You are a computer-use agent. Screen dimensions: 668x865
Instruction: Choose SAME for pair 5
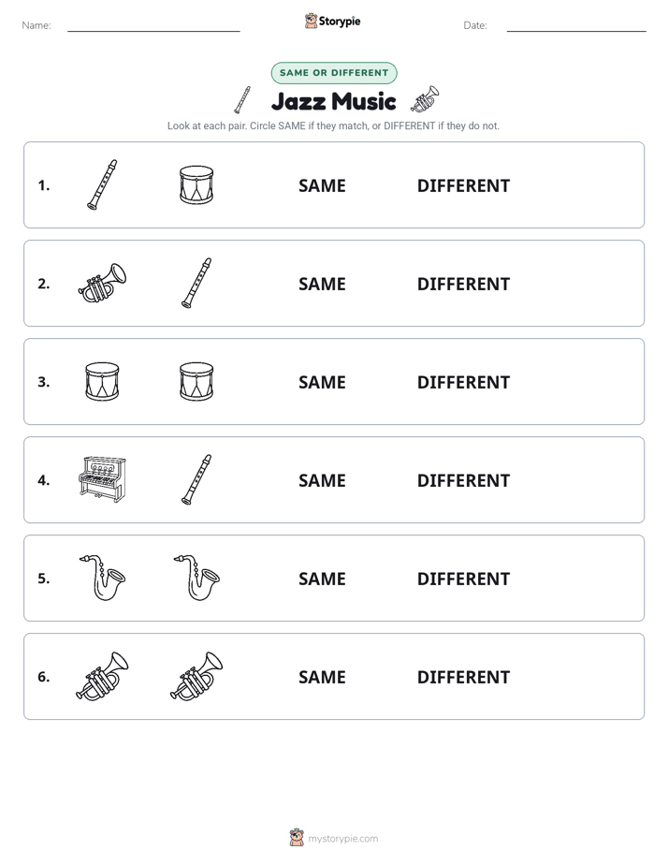(x=322, y=579)
